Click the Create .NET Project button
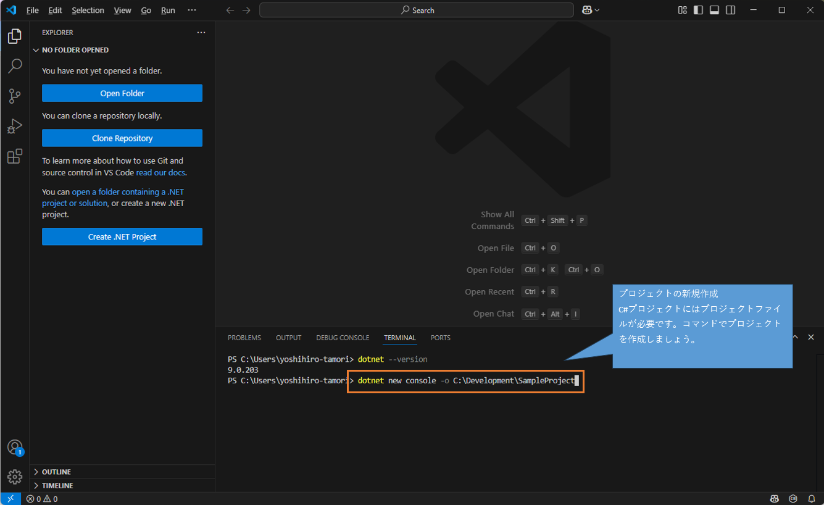This screenshot has height=505, width=824. pos(122,237)
